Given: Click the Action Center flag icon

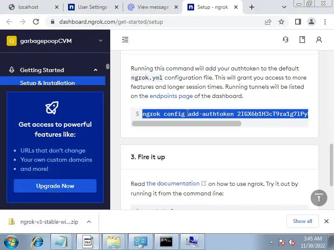Looking at the screenshot, I should [x=281, y=242].
